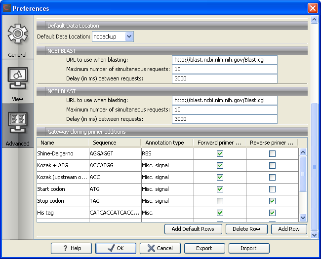The height and width of the screenshot is (259, 321).
Task: Close the Preferences dialog
Action: pos(313,8)
